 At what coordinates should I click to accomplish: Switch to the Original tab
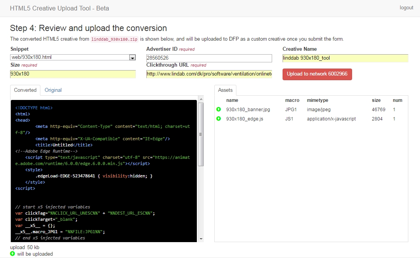tap(53, 90)
